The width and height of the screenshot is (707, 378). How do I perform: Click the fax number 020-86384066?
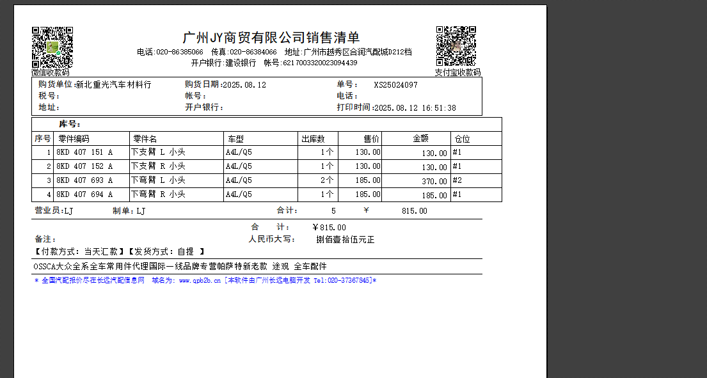(253, 52)
